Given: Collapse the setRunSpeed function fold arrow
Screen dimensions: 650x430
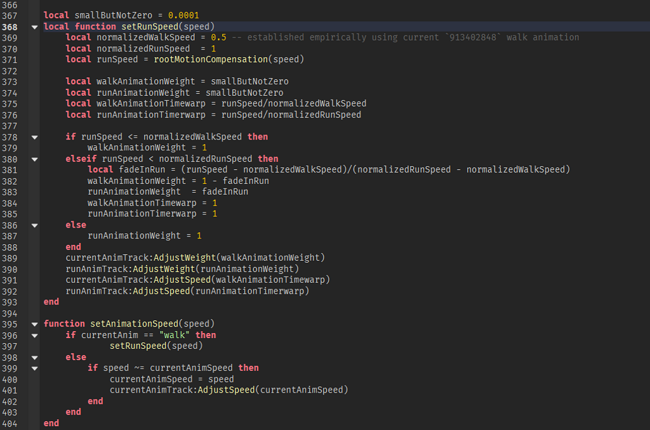Looking at the screenshot, I should pyautogui.click(x=34, y=27).
